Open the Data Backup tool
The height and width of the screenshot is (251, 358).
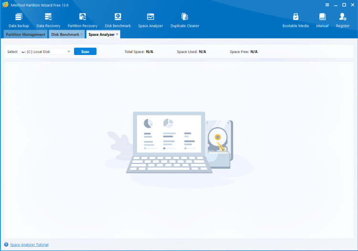point(19,20)
